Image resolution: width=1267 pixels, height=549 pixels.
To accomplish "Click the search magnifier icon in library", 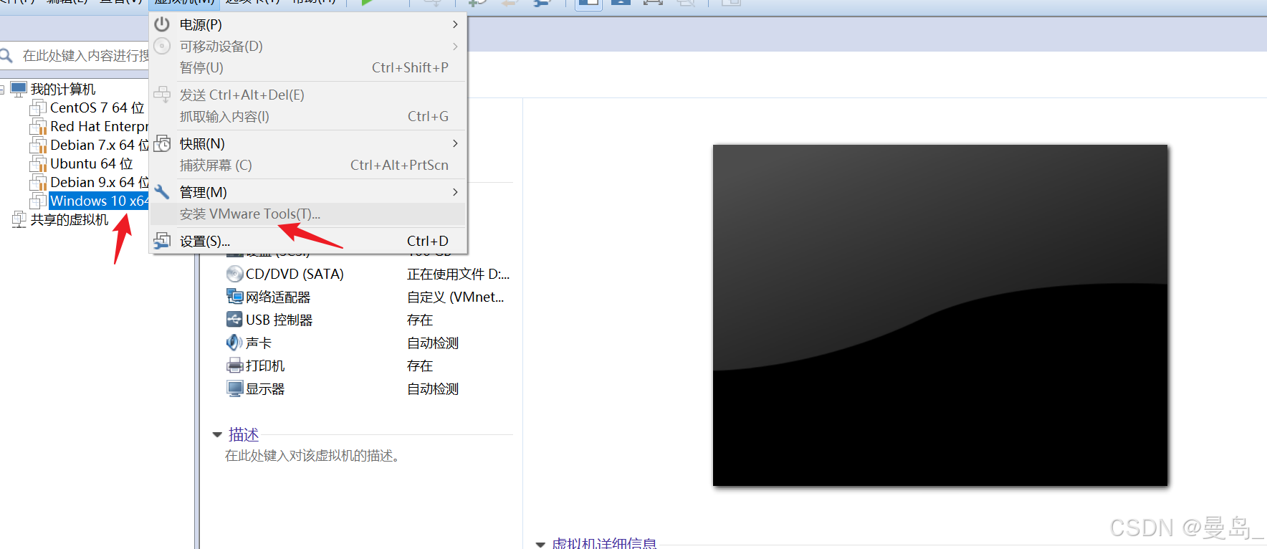I will click(x=6, y=55).
